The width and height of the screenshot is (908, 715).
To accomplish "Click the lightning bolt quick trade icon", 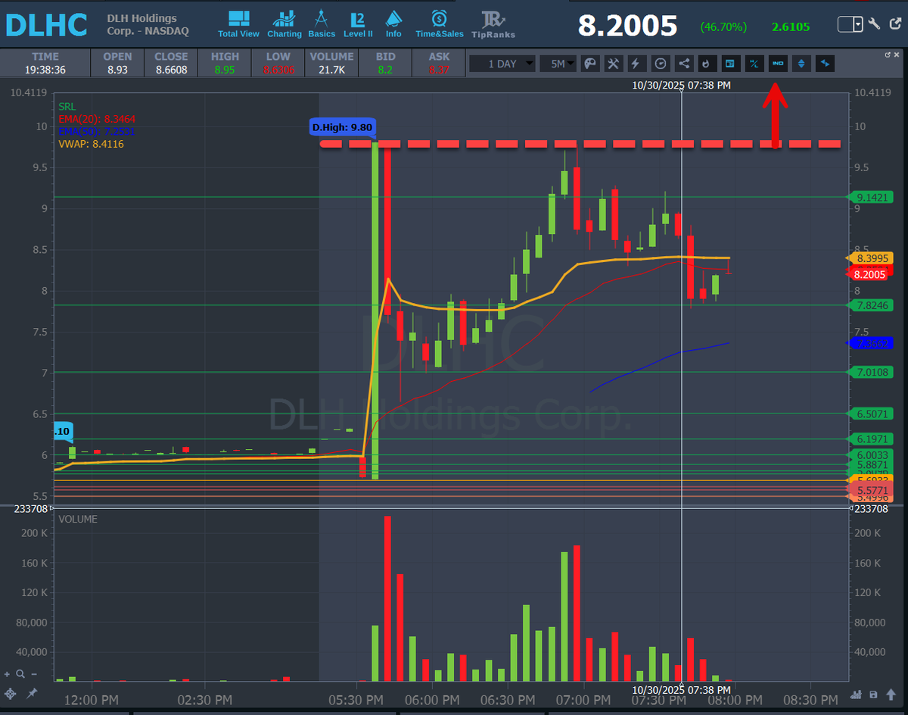I will 637,64.
